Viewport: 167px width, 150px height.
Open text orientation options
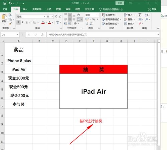coord(76,23)
